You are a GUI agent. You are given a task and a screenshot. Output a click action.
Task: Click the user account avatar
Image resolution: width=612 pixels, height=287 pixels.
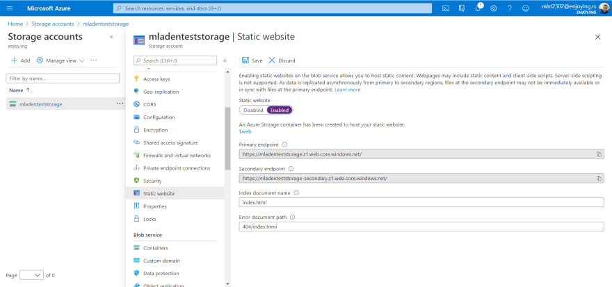point(604,8)
